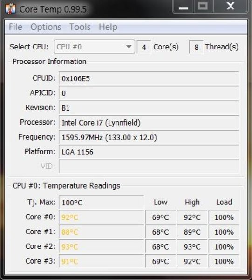Open the File menu
Viewport: 252px width, 280px height.
pos(15,27)
